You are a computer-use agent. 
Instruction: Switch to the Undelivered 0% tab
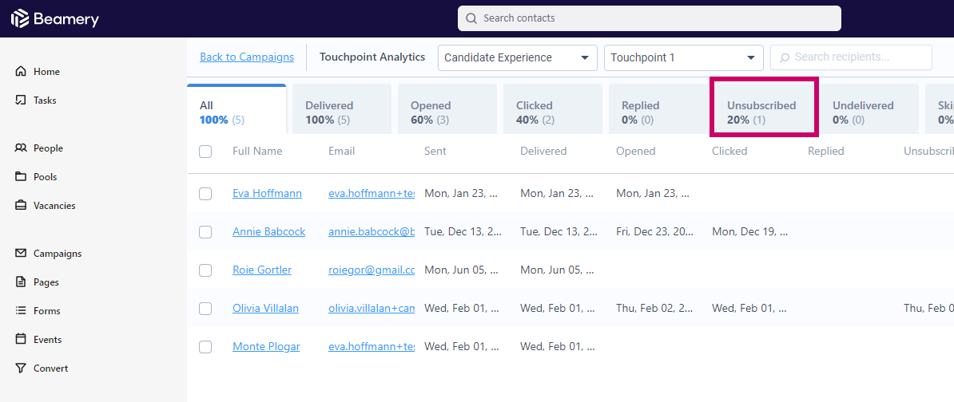pyautogui.click(x=869, y=109)
